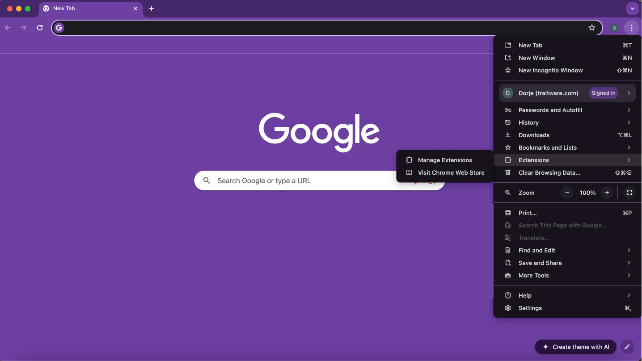Click the Help row chevron arrow
This screenshot has width=642, height=361.
coord(629,295)
